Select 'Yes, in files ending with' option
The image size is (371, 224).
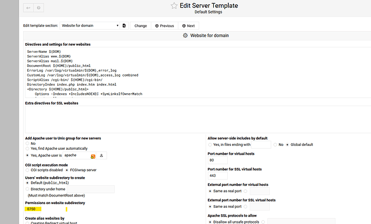click(x=209, y=144)
